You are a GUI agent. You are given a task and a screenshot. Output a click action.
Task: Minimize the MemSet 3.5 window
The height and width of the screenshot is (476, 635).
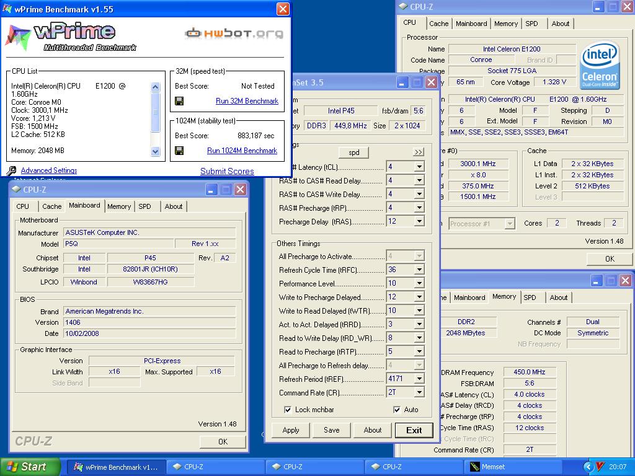[402, 82]
